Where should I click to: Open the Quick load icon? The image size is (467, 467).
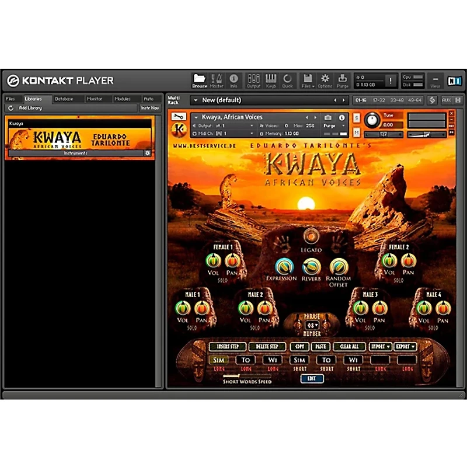287,81
